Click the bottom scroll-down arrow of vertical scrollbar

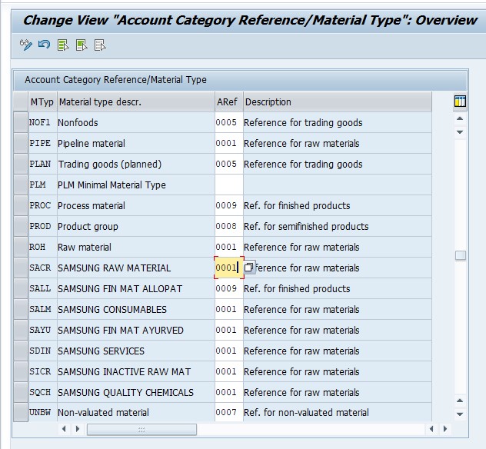[460, 414]
